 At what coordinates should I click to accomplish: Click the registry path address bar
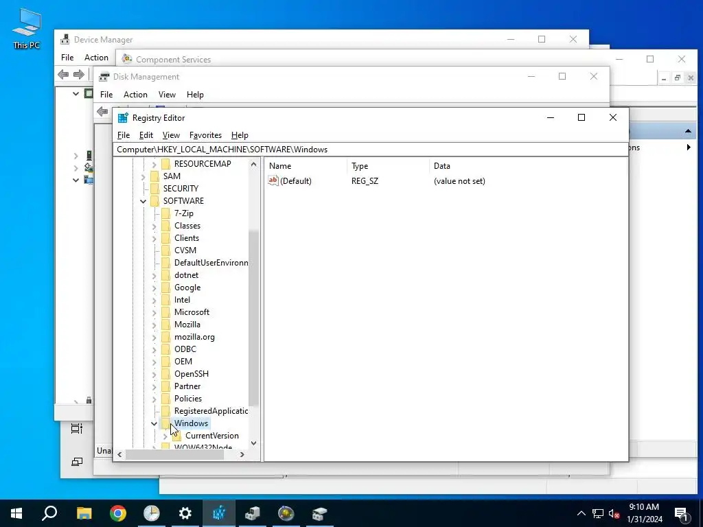pos(370,149)
